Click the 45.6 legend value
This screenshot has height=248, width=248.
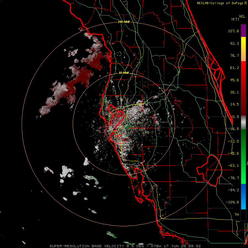(234, 80)
